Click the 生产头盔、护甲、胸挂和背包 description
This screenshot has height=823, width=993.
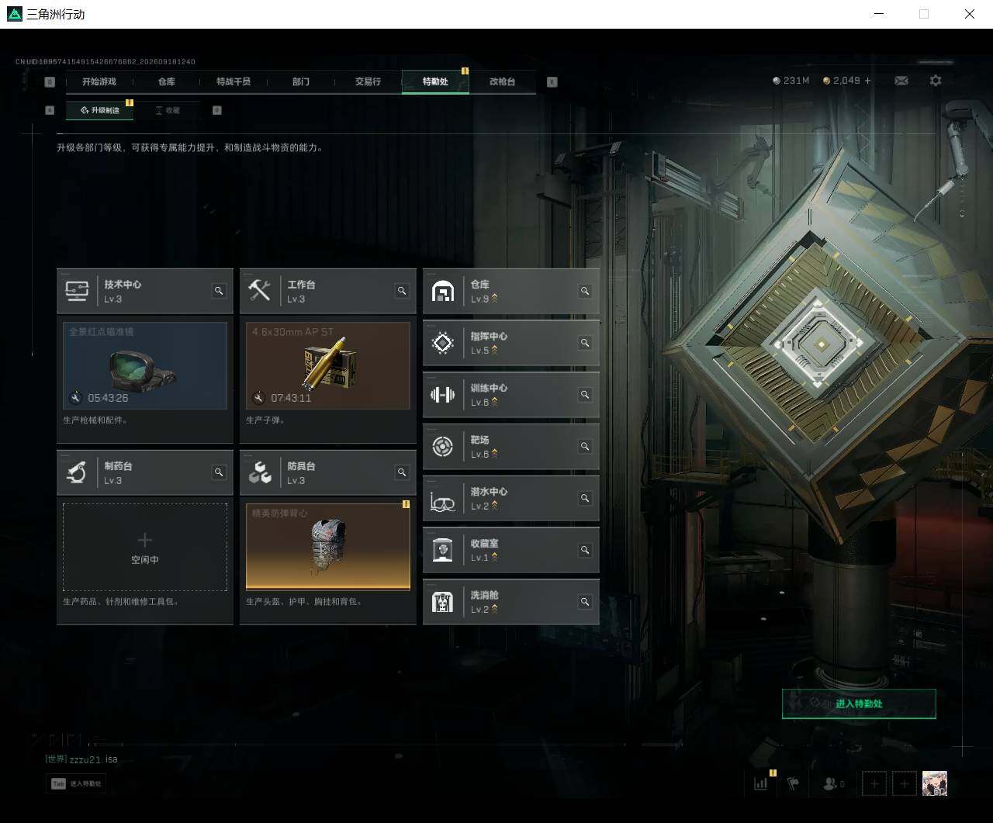coord(304,602)
